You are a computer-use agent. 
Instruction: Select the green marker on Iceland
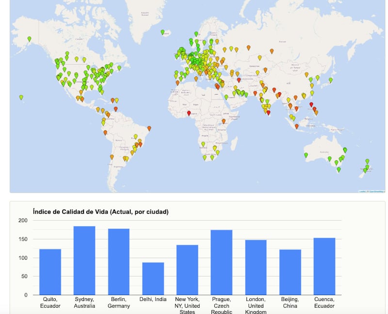point(162,32)
